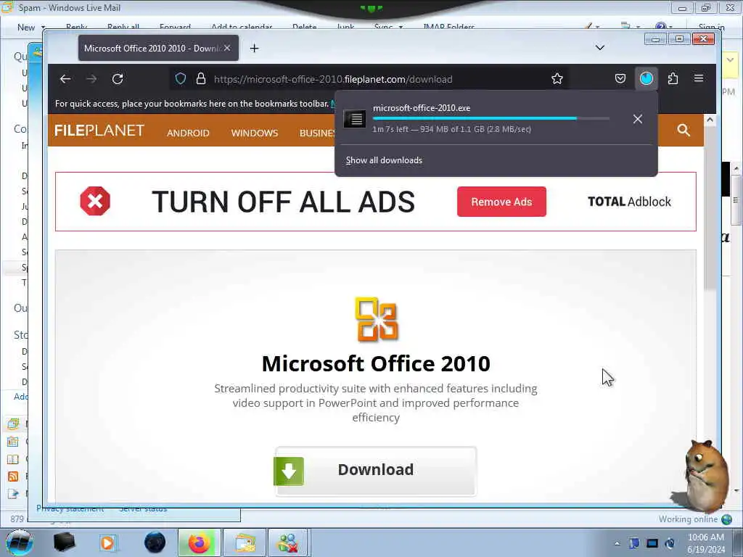Click the Windows Live Mail taskbar icon
This screenshot has width=743, height=557.
click(x=244, y=542)
